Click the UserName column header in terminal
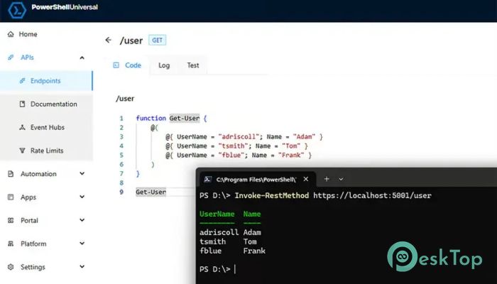Viewport: 497px width, 284px height. pos(217,214)
